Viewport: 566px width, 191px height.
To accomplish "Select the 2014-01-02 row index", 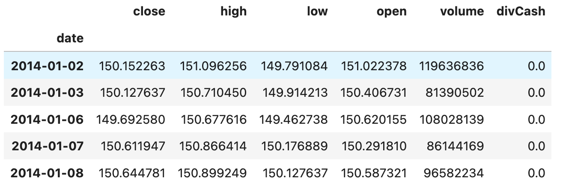I will pyautogui.click(x=47, y=66).
